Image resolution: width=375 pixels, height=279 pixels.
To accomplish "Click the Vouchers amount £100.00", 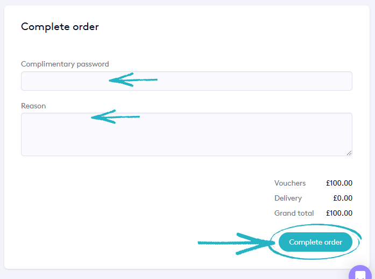I will pyautogui.click(x=339, y=183).
